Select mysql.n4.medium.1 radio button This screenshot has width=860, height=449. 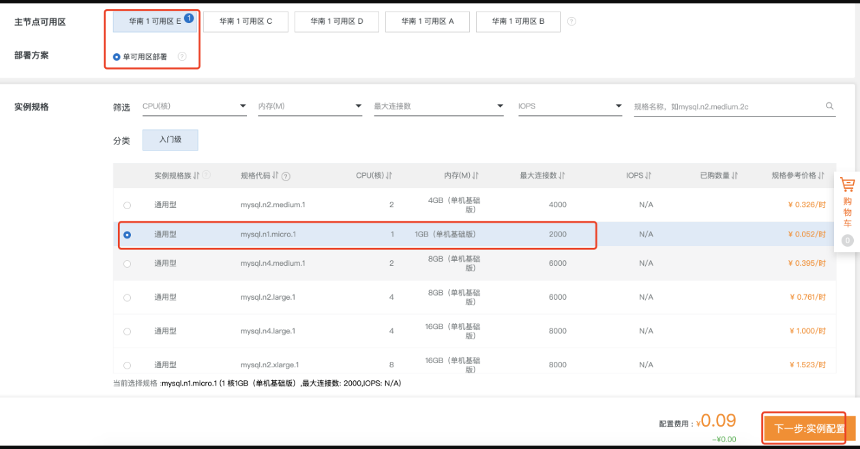pos(127,264)
